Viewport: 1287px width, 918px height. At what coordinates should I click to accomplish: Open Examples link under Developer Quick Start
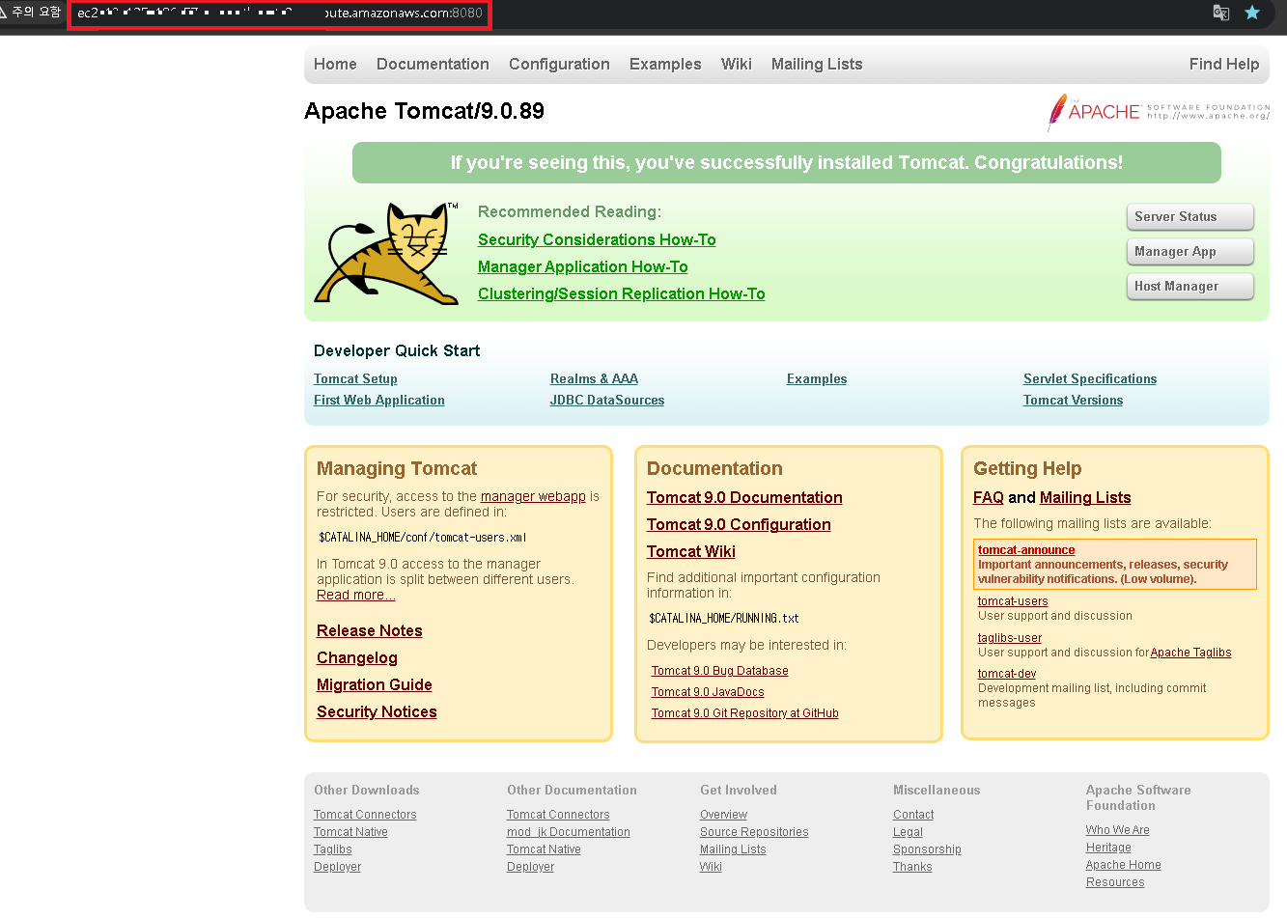[x=817, y=378]
